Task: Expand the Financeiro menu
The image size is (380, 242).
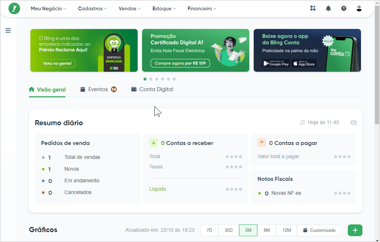Action: tap(202, 8)
